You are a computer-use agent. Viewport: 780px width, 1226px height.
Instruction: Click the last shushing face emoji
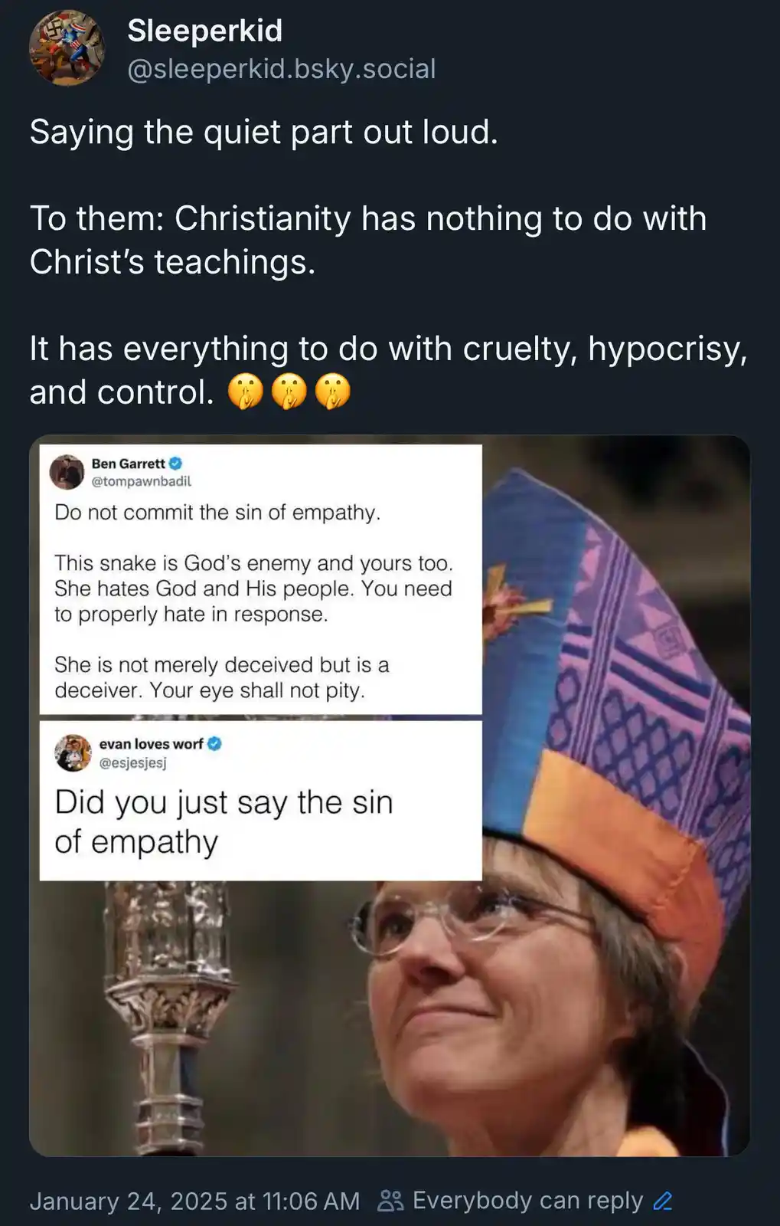pyautogui.click(x=333, y=393)
